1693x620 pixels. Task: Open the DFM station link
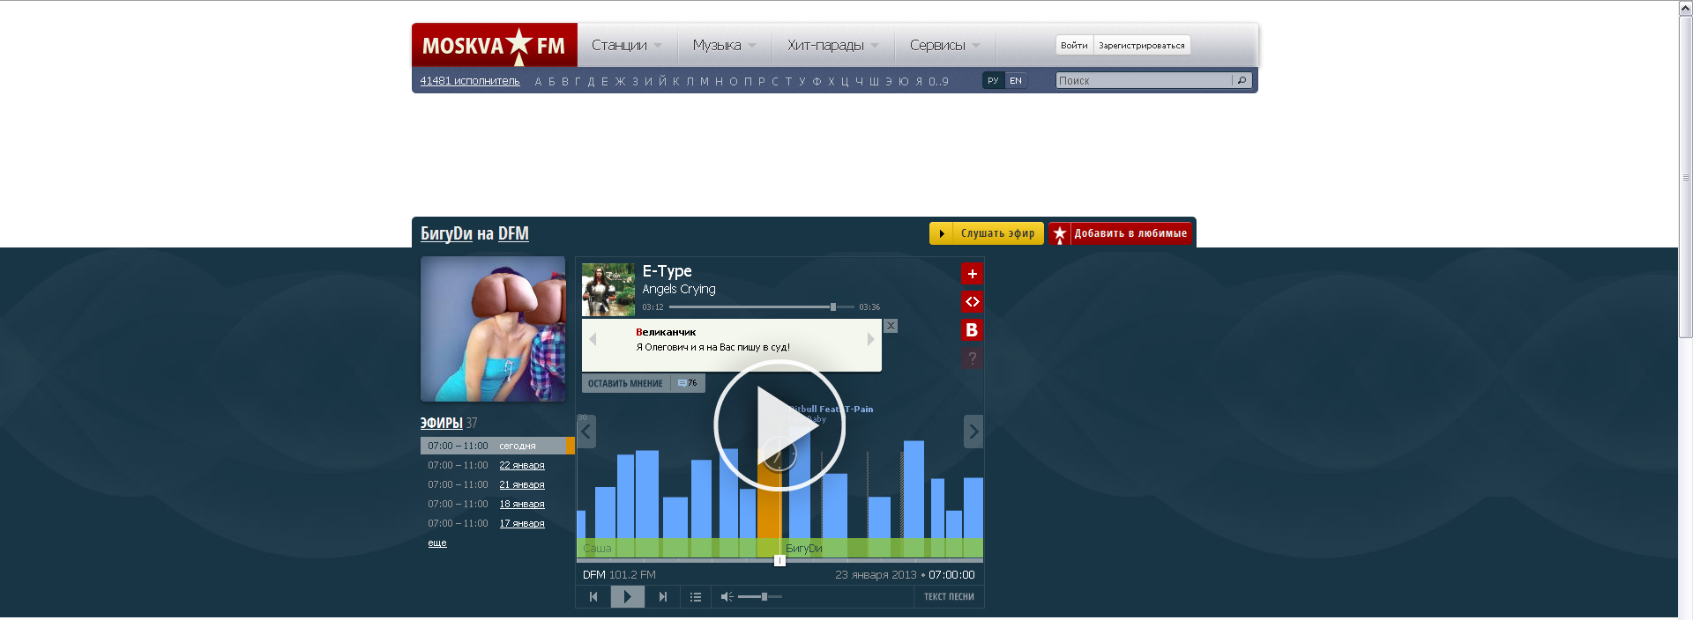(513, 233)
